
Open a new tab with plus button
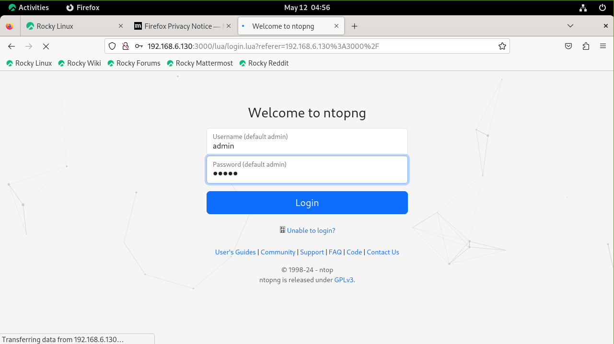[354, 26]
